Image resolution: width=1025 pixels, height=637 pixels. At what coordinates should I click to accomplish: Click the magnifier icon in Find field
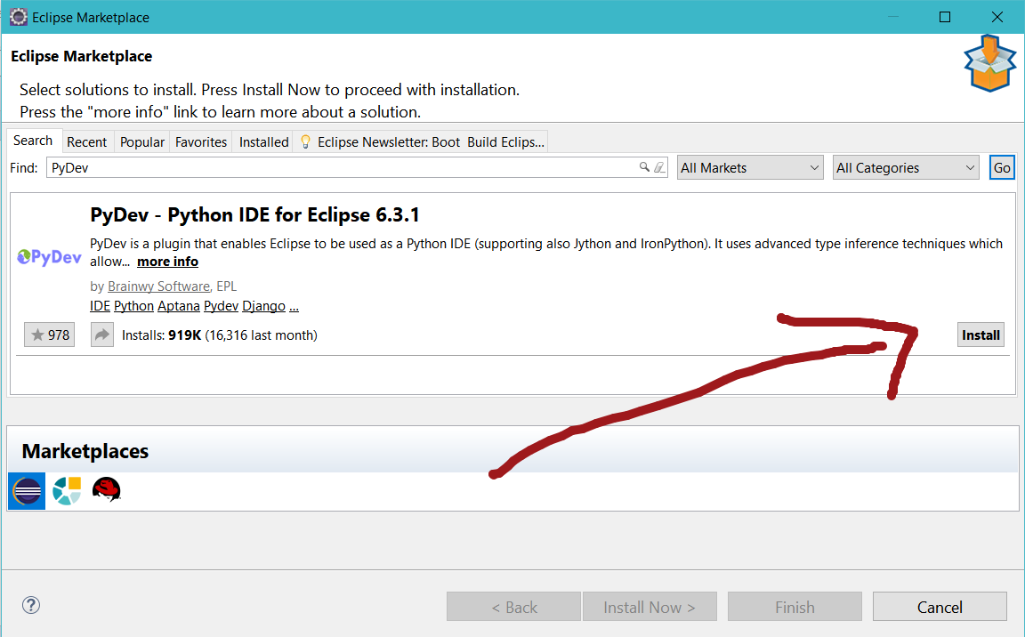coord(644,167)
